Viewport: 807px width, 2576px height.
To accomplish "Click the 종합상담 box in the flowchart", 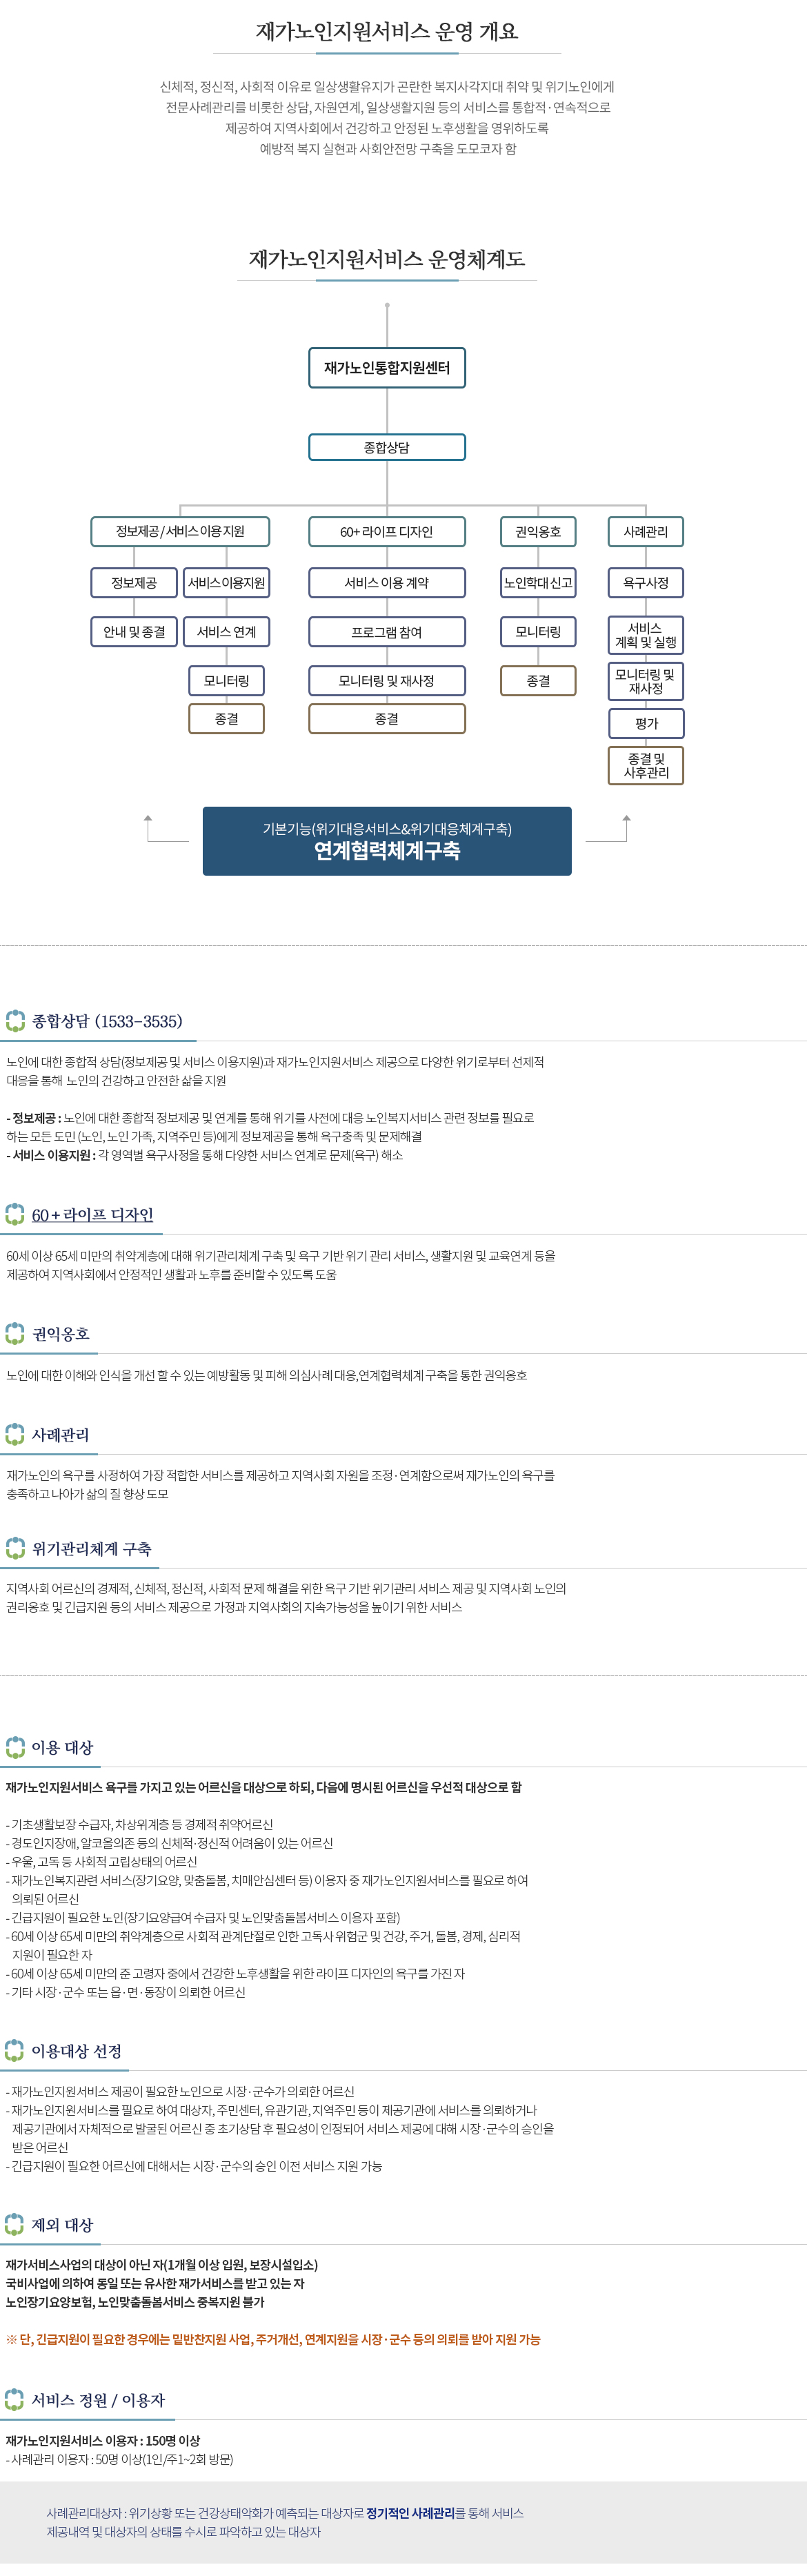I will (387, 447).
